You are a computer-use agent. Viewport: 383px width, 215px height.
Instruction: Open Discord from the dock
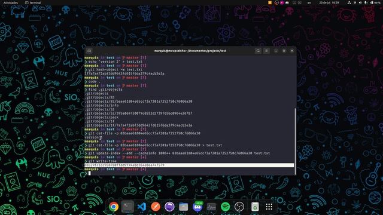pyautogui.click(x=197, y=207)
